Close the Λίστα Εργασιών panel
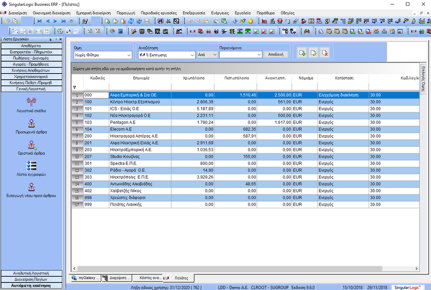Image resolution: width=431 pixels, height=290 pixels. [61, 39]
